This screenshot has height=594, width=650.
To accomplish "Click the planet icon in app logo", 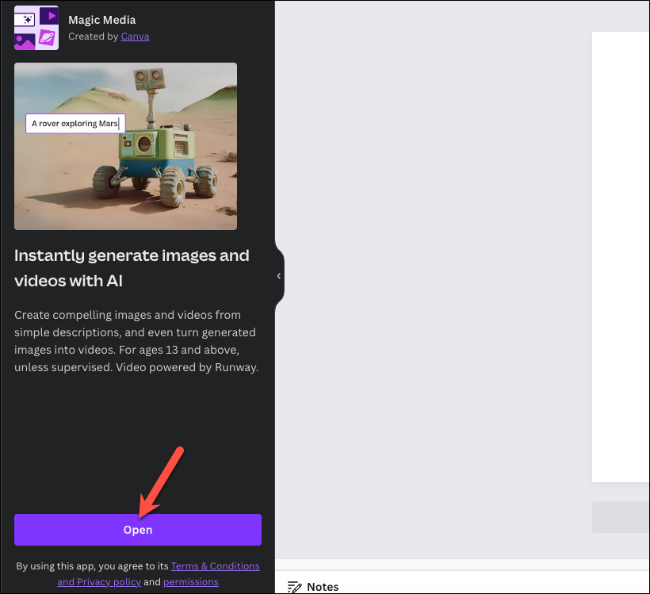I will [x=47, y=39].
